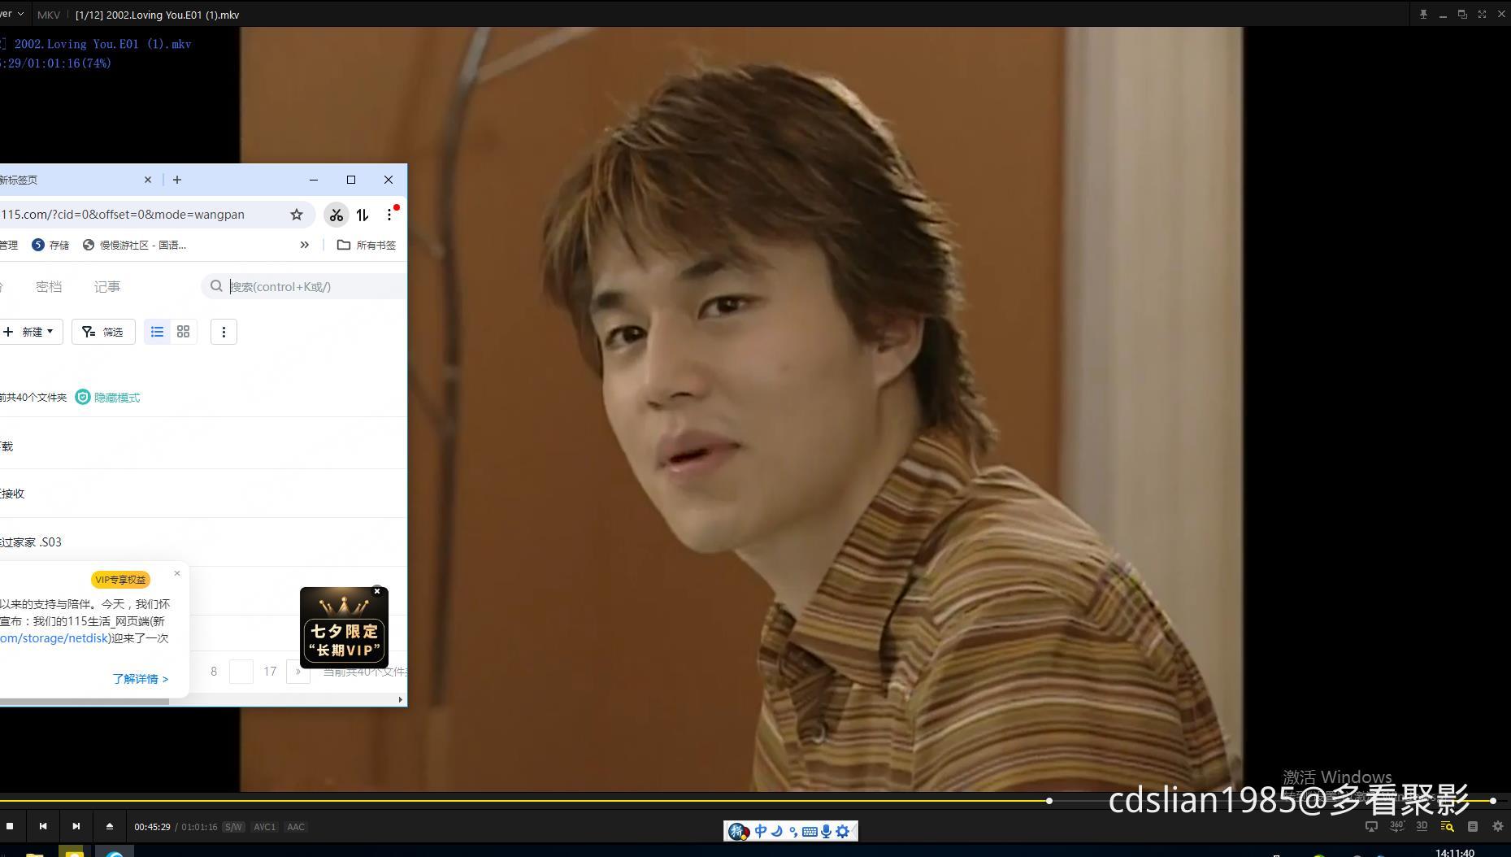Open a new browser tab
This screenshot has width=1511, height=857.
(177, 180)
